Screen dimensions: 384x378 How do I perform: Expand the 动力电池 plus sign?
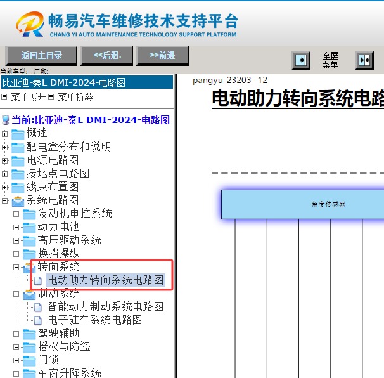(x=16, y=227)
